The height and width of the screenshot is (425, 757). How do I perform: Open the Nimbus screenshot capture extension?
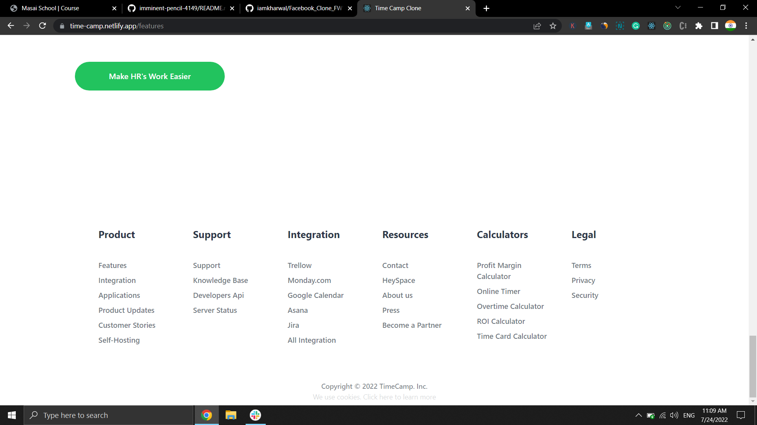point(620,26)
